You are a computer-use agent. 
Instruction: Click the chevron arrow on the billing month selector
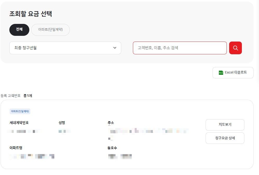[115, 48]
